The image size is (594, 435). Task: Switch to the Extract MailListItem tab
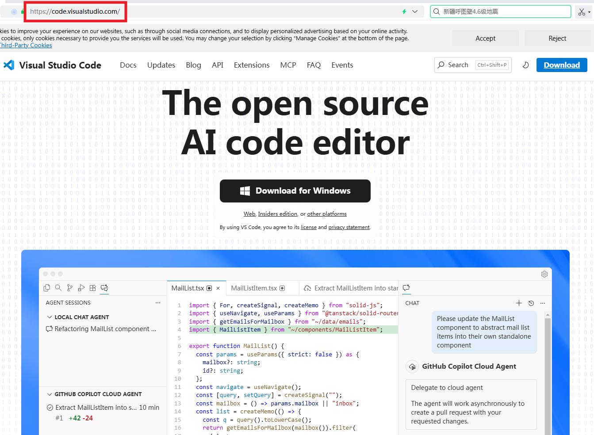tap(349, 288)
